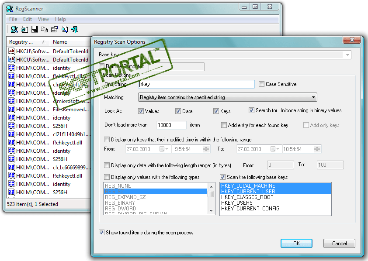Click the floppy disk save icon
368x261 pixels.
[34, 29]
